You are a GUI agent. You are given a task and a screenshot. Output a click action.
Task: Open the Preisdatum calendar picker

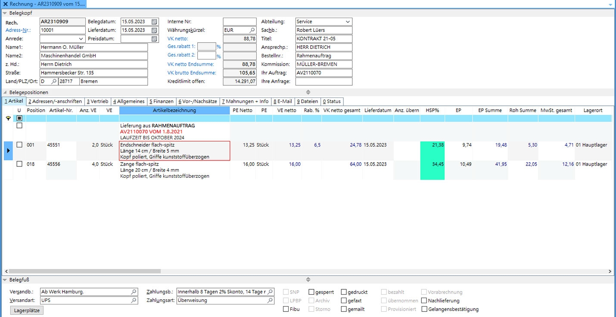pos(155,39)
